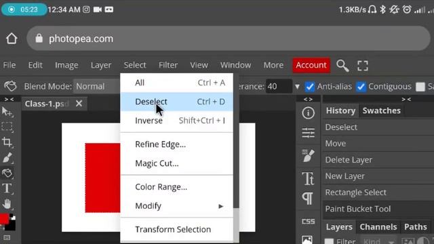
Task: Click the Tolerance value field
Action: [279, 86]
